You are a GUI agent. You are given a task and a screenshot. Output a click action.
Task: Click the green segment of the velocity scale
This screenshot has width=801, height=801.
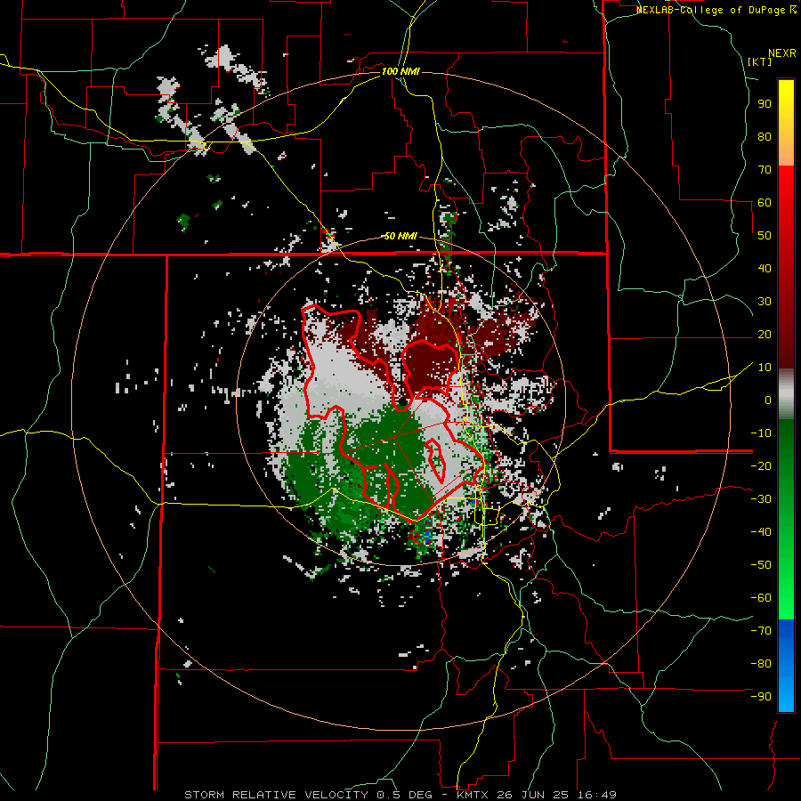786,519
